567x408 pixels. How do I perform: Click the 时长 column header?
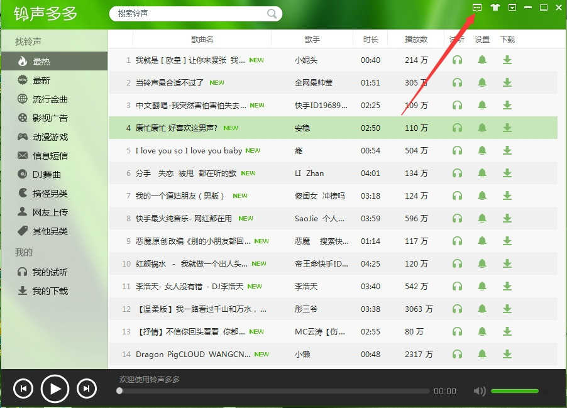click(370, 39)
